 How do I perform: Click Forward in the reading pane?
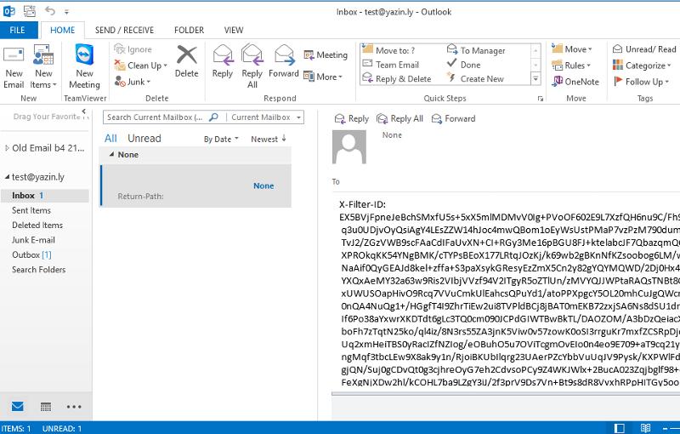(454, 119)
